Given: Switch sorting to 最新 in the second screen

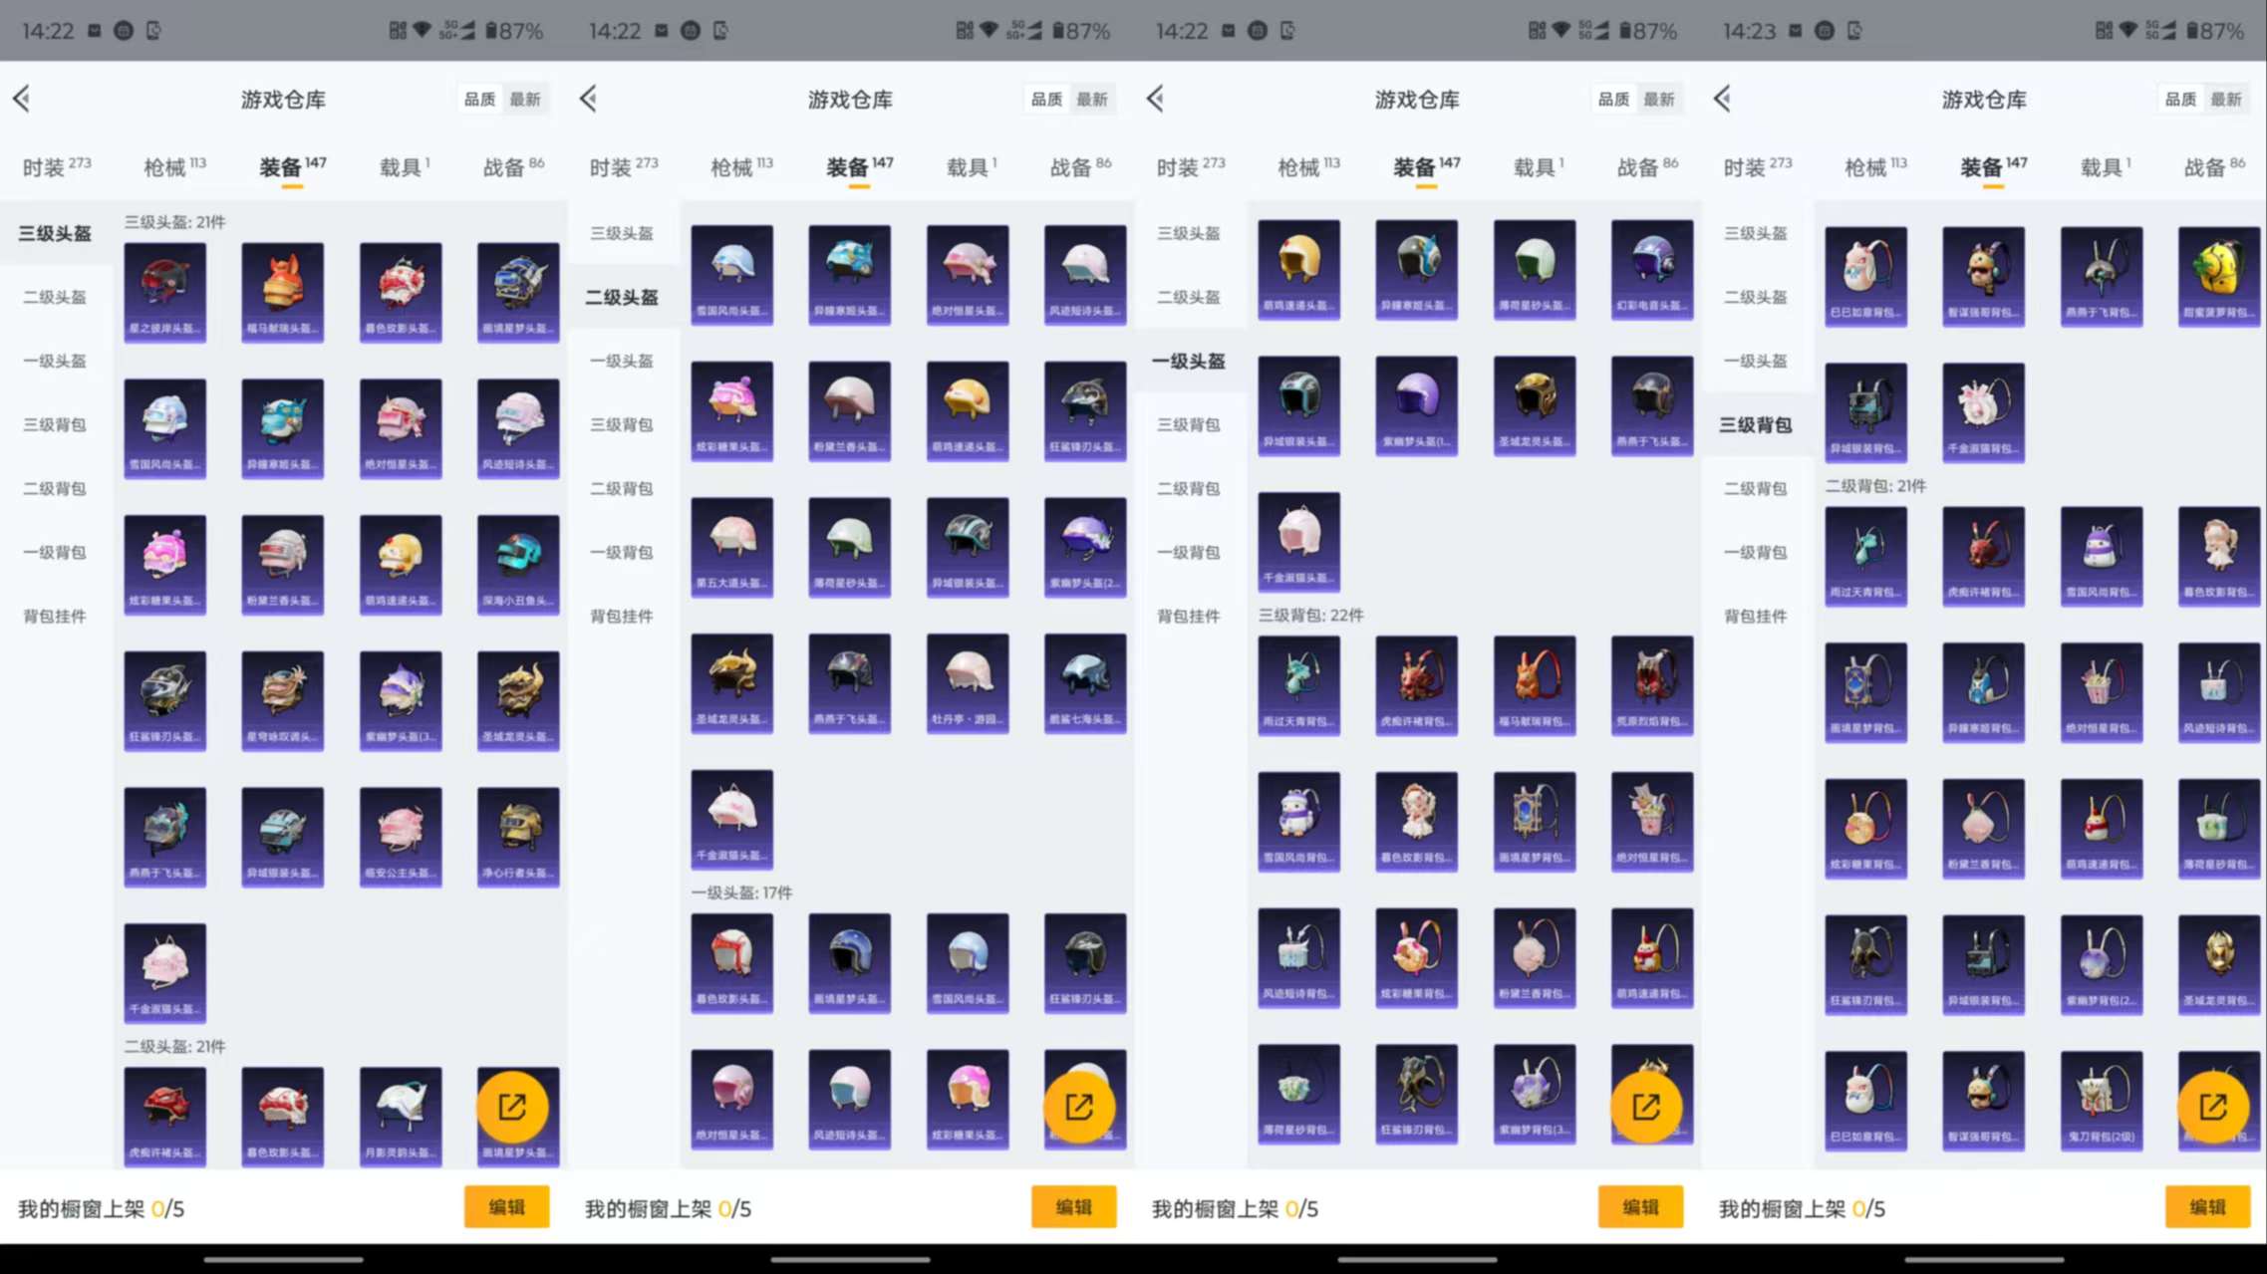Looking at the screenshot, I should pos(1092,100).
